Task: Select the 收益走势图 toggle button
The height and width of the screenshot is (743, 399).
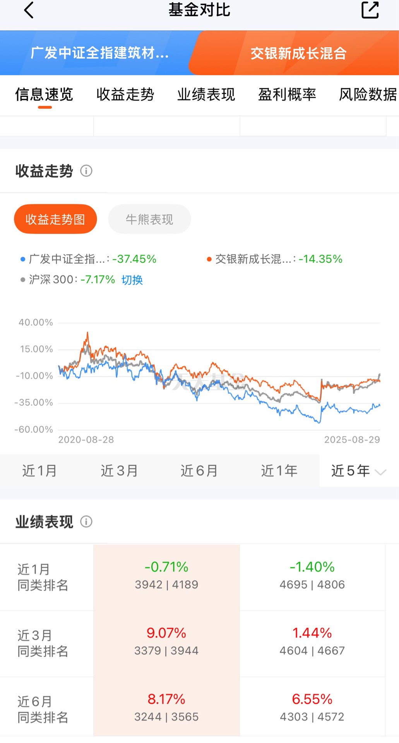Action: [55, 219]
